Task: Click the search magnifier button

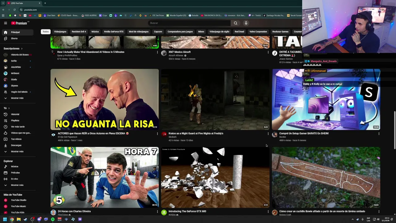Action: 235,23
